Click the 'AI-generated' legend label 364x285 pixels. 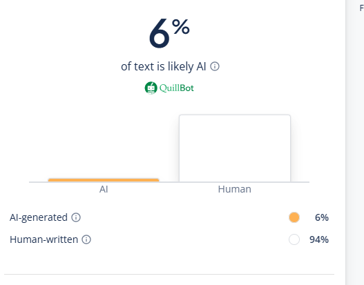pos(39,218)
